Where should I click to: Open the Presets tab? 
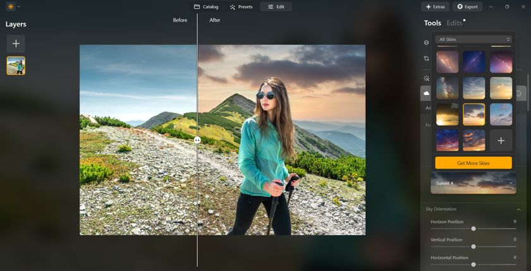coord(241,7)
